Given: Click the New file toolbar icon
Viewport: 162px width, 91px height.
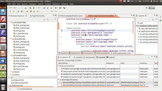Looking at the screenshot, I should pyautogui.click(x=10, y=8).
